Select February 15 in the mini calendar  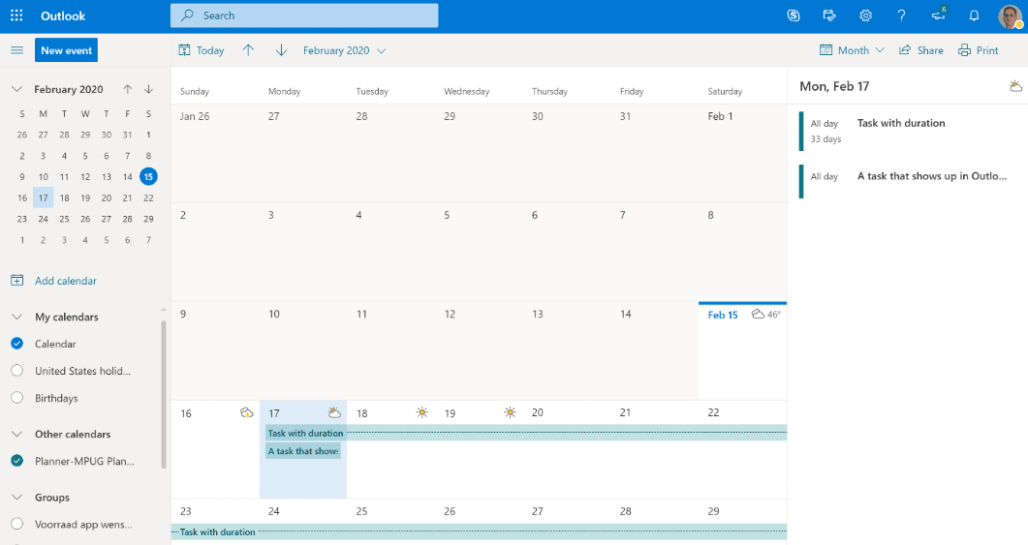[x=149, y=176]
